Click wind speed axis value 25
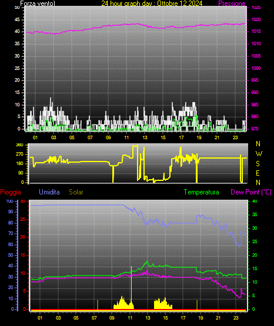The image size is (274, 326). 17,68
